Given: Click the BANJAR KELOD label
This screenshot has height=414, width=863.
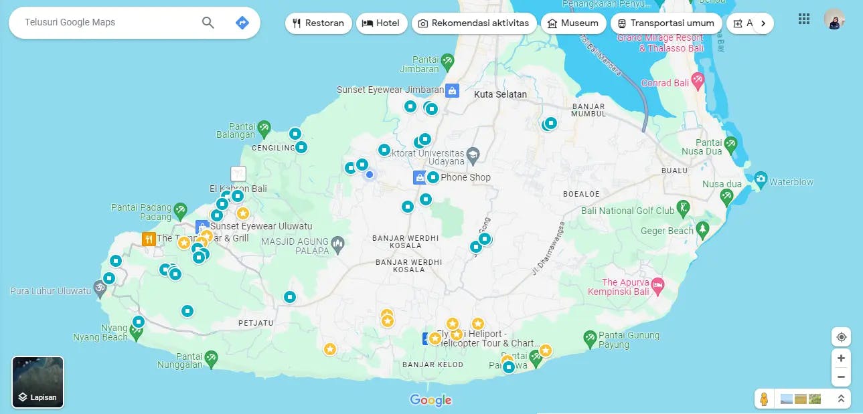Looking at the screenshot, I should 433,365.
